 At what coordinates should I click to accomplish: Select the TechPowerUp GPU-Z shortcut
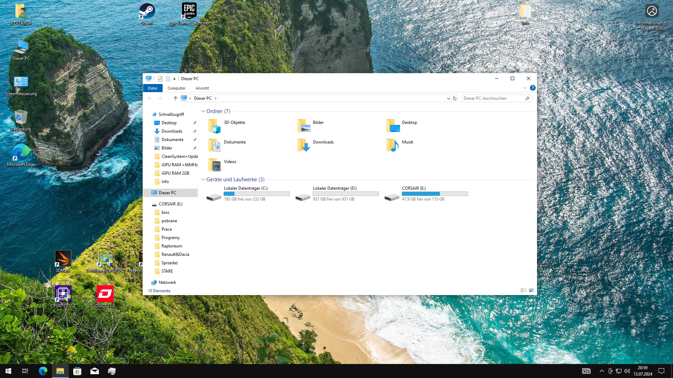click(x=105, y=261)
